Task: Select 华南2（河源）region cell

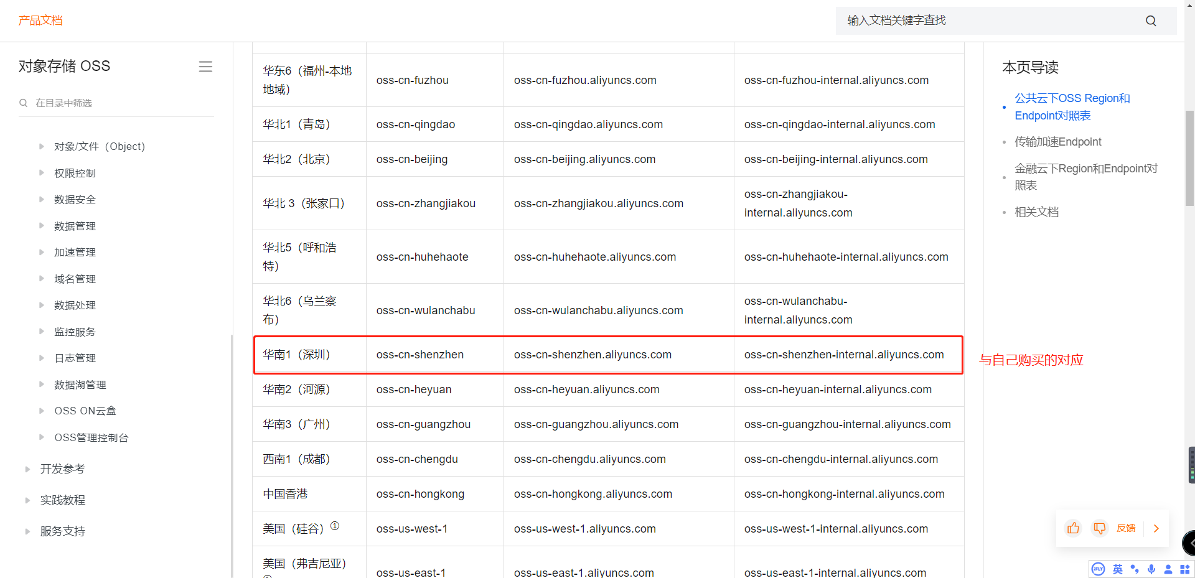Action: tap(309, 389)
